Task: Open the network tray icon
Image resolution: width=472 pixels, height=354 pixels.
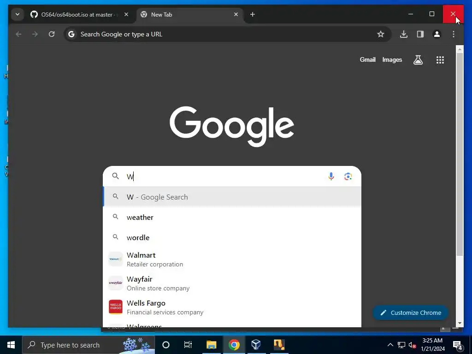Action: pos(401,345)
